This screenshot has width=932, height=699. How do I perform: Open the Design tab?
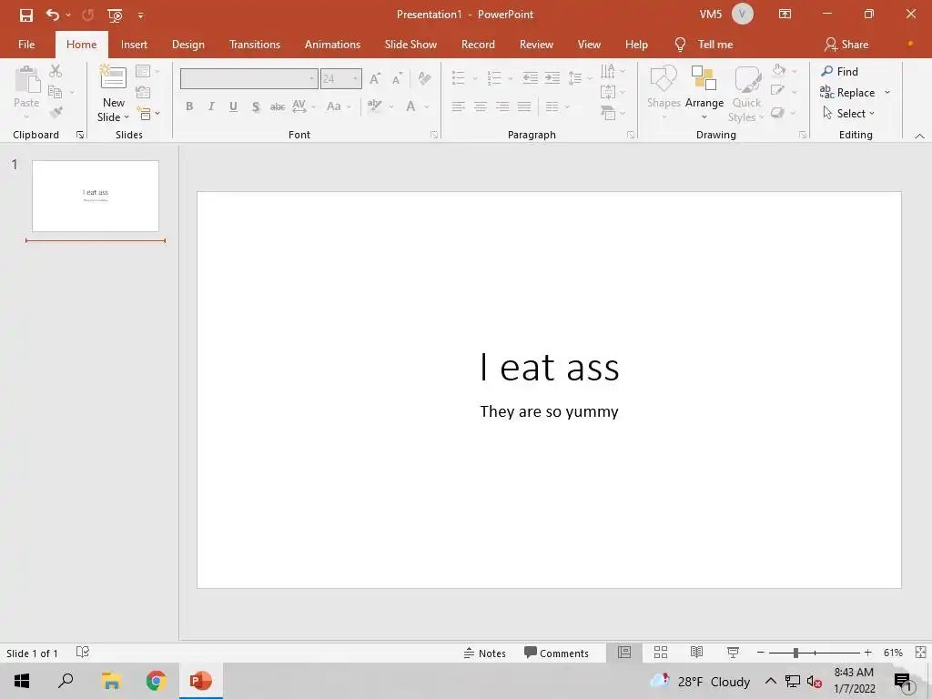click(x=187, y=45)
